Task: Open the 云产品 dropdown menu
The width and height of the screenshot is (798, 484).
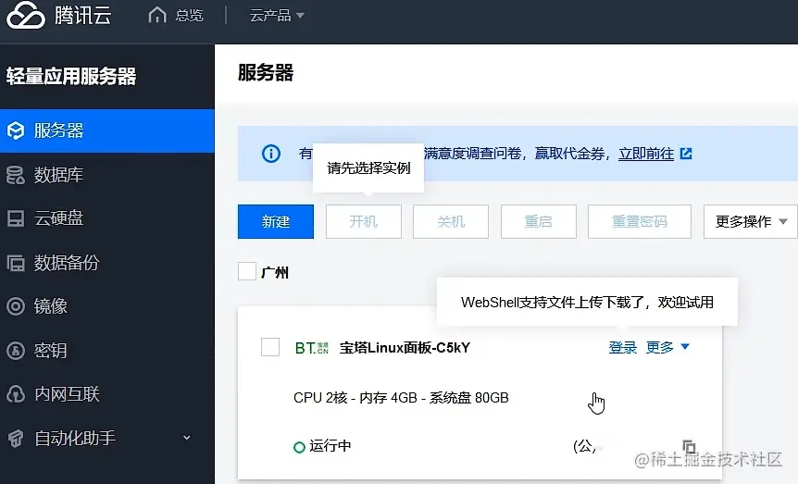Action: (277, 16)
